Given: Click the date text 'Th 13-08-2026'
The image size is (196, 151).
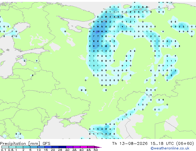Looking at the screenshot, I should [130, 144].
